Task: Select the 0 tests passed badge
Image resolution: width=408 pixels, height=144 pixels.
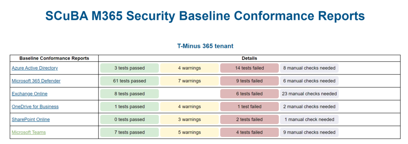Action: (x=129, y=120)
